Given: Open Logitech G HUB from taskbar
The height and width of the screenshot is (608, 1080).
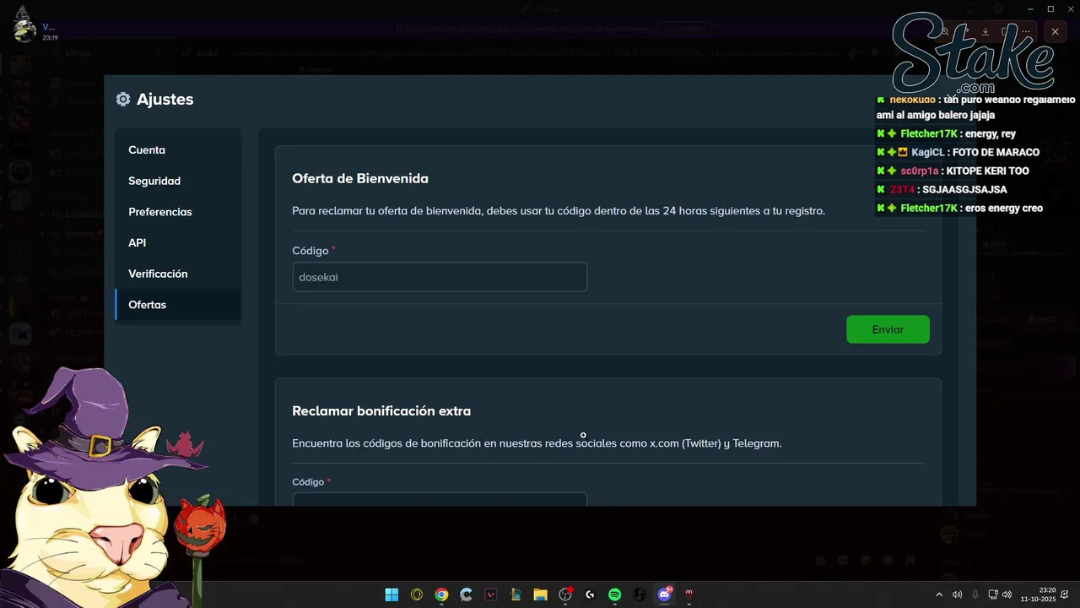Looking at the screenshot, I should point(590,594).
